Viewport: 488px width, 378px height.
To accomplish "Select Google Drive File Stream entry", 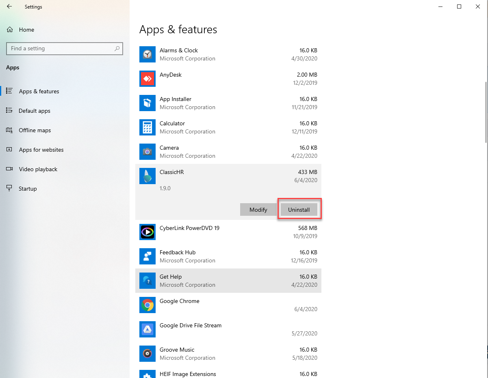I will (x=228, y=329).
